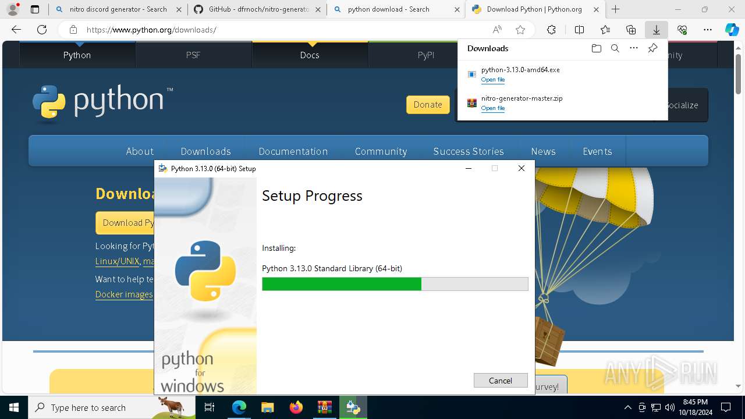
Task: Go back with the browser back arrow
Action: click(16, 30)
